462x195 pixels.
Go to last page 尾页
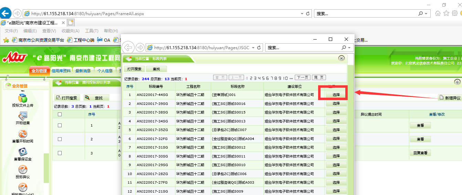click(318, 78)
